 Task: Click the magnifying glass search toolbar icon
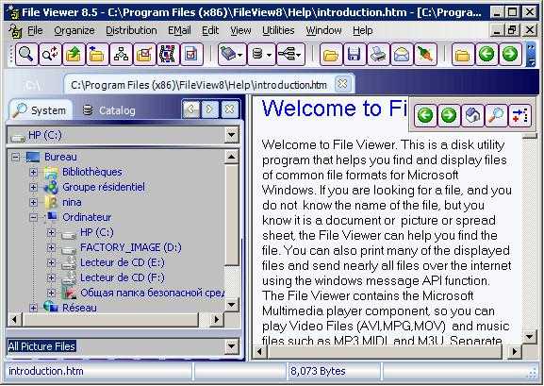pyautogui.click(x=26, y=54)
